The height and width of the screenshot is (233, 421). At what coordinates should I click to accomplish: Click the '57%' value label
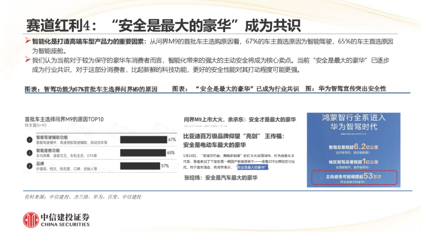coord(165,166)
